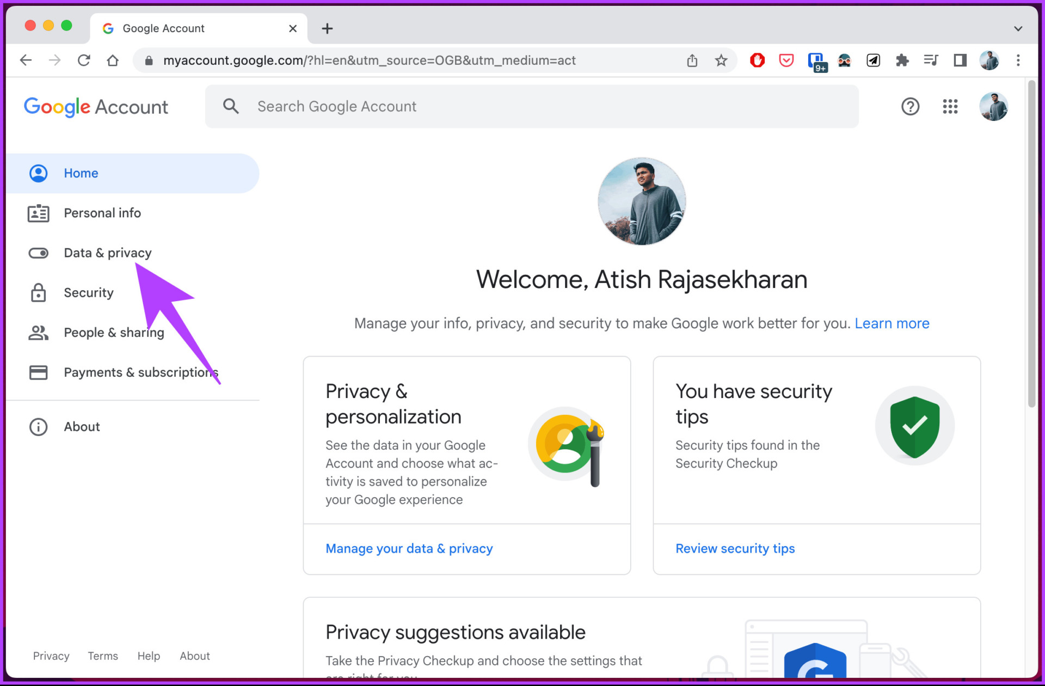Image resolution: width=1045 pixels, height=686 pixels.
Task: Focus the Search Google Account field
Action: tap(532, 106)
